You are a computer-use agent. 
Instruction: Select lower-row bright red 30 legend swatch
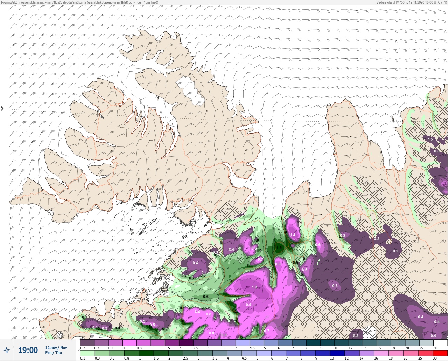(x=440, y=353)
